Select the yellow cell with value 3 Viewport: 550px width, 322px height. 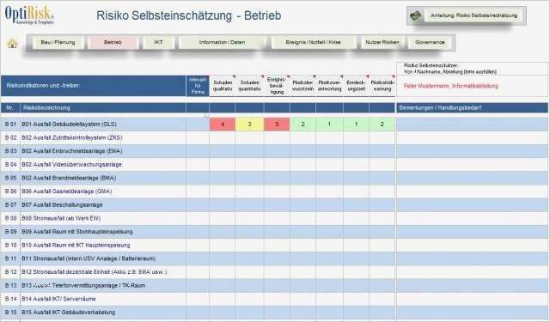tap(249, 125)
